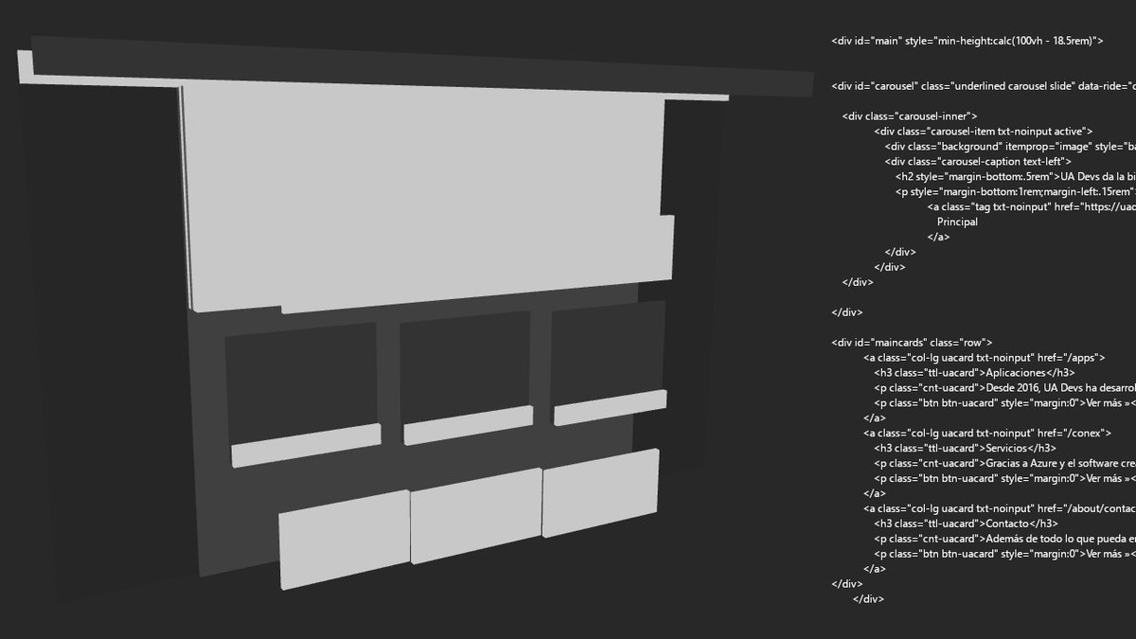Screen dimensions: 1136x639
Task: Select the div id="maincards" class="row" line
Action: [912, 343]
